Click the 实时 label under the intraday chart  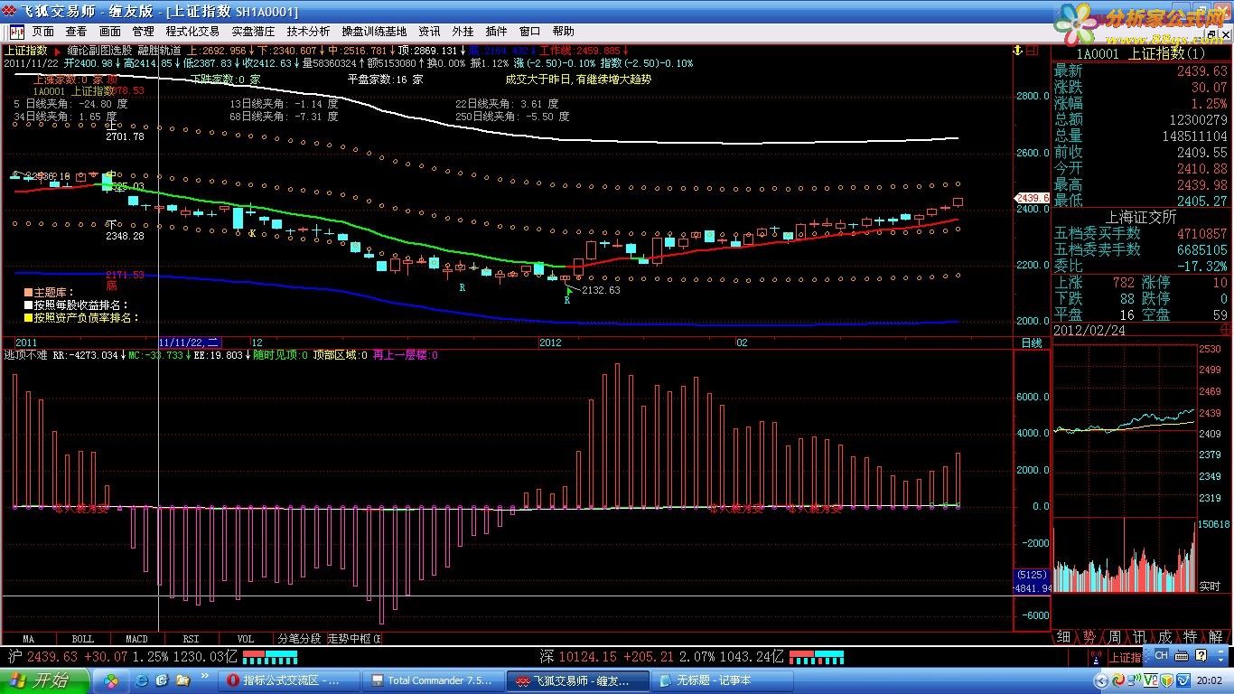(1210, 586)
